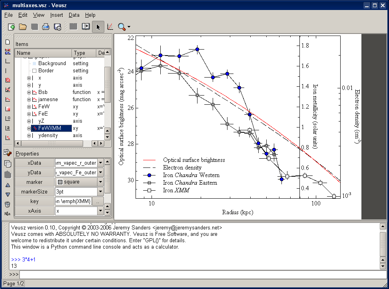Cut the selected widget with scissors icon
Screen dimensions: 389x289
(8, 153)
